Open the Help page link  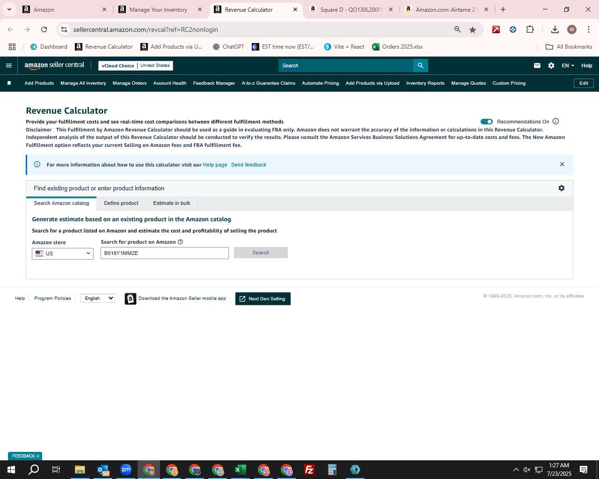tap(215, 165)
